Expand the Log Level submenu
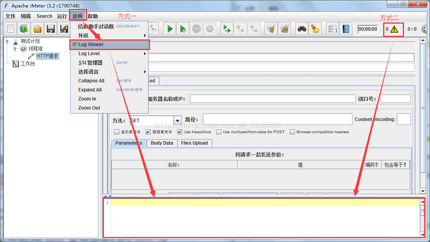 tap(109, 54)
